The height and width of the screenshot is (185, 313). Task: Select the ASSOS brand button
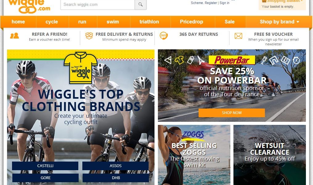[x=115, y=166]
